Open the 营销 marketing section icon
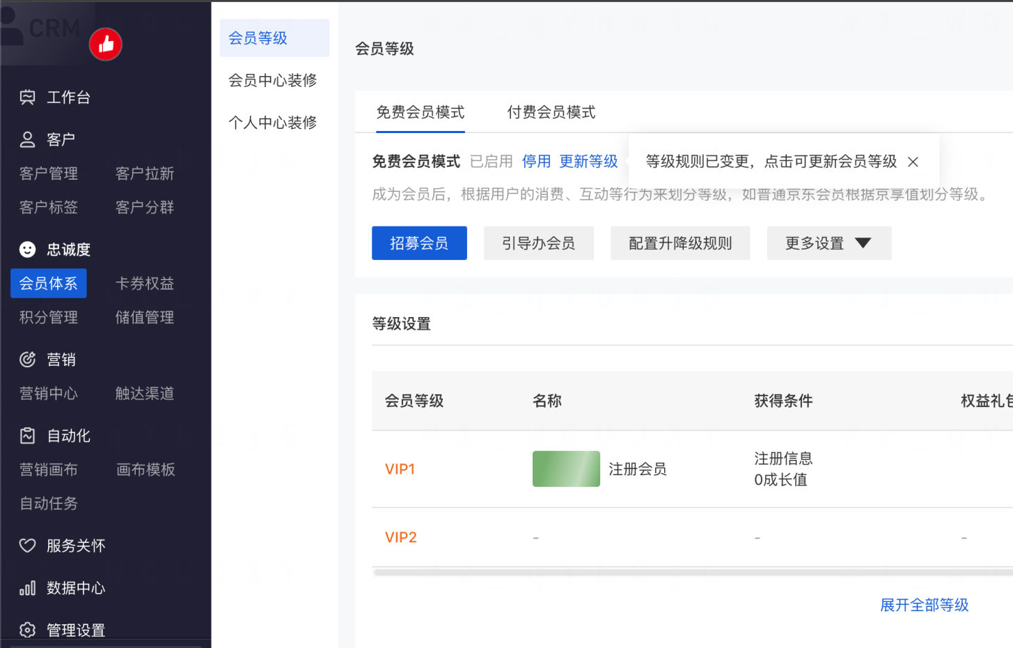Viewport: 1013px width, 648px height. coord(27,359)
